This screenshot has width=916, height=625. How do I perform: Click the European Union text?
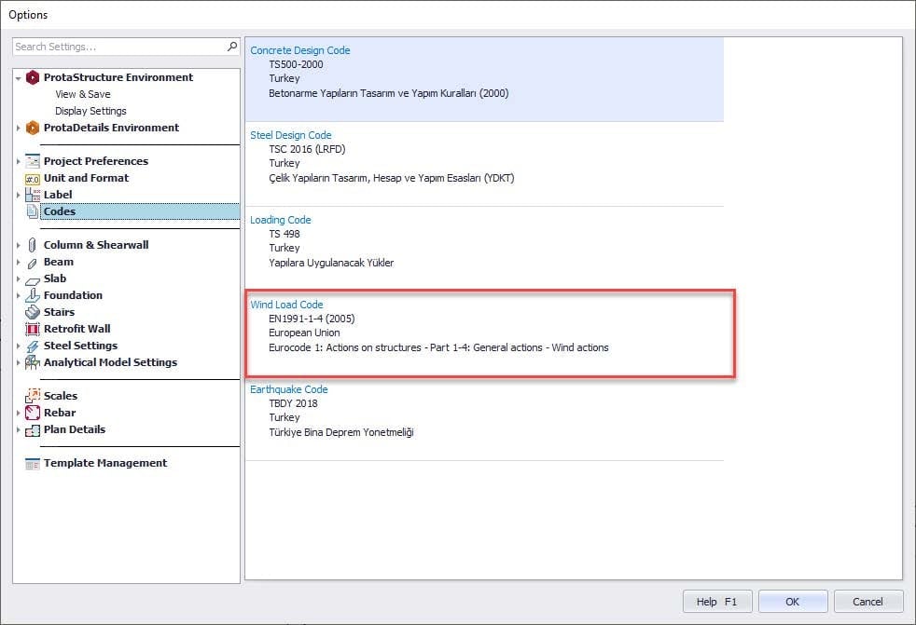tap(304, 333)
